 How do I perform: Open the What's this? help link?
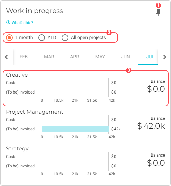(22, 23)
